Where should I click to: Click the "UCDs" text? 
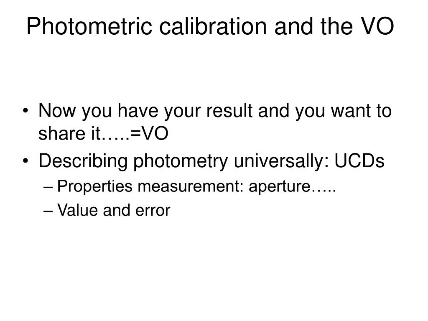[x=359, y=161]
